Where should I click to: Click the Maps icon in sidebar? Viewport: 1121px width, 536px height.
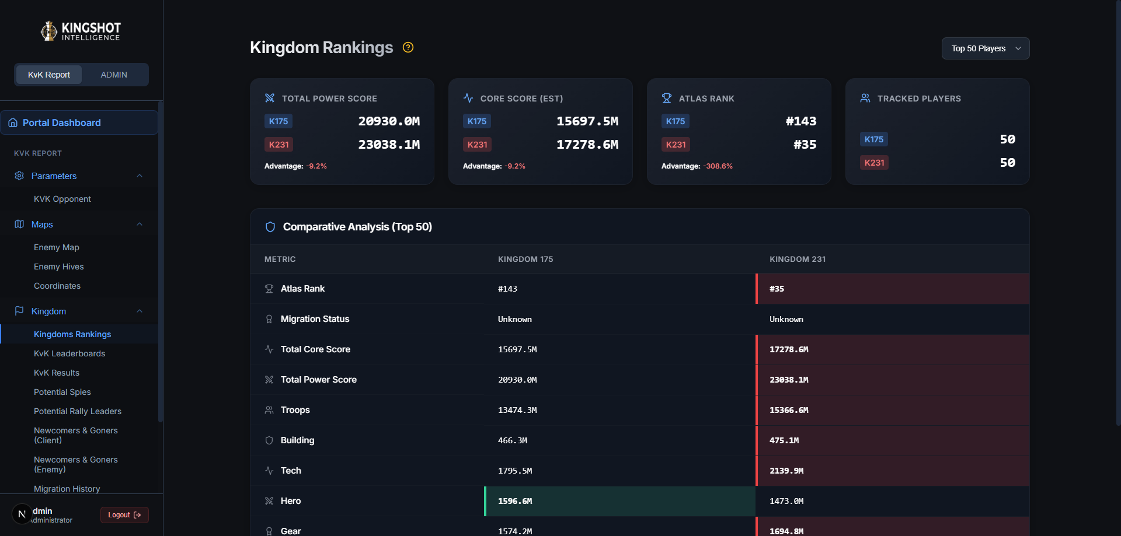point(19,224)
